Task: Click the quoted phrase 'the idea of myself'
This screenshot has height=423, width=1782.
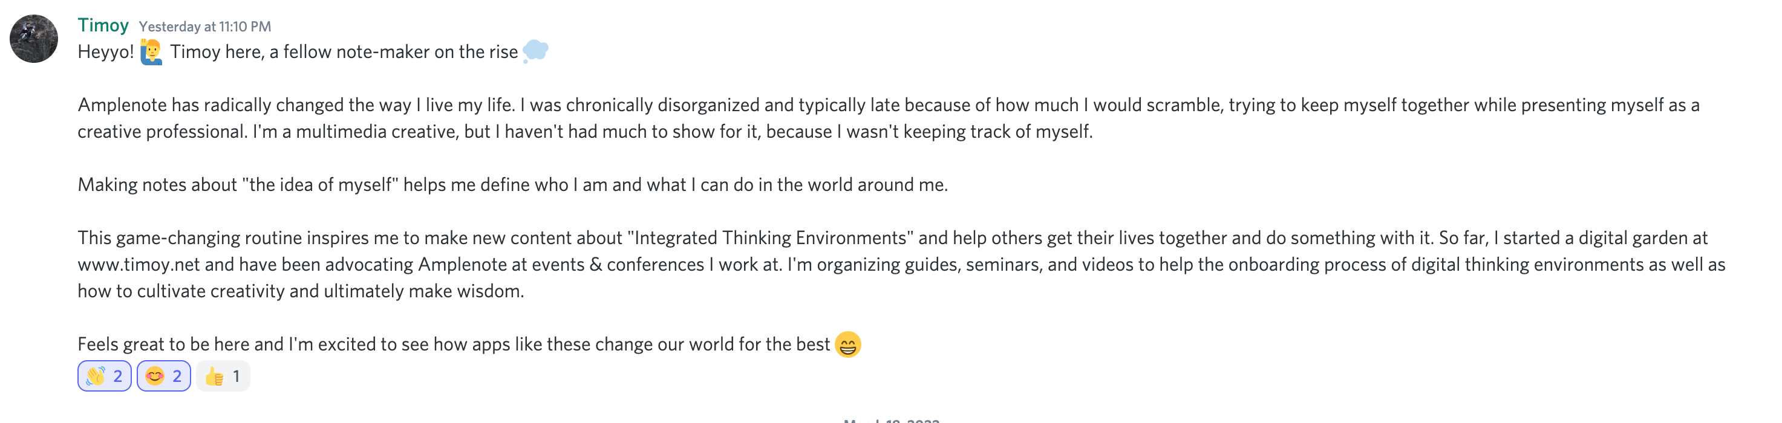Action: (x=321, y=186)
